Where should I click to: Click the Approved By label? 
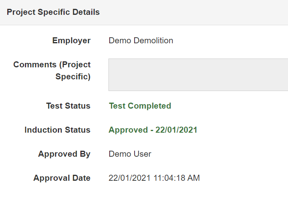64,154
